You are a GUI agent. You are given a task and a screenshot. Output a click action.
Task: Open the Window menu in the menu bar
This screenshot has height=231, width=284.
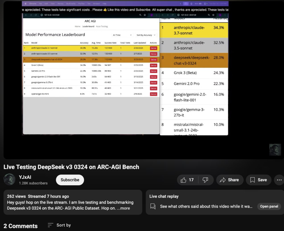click(x=96, y=4)
